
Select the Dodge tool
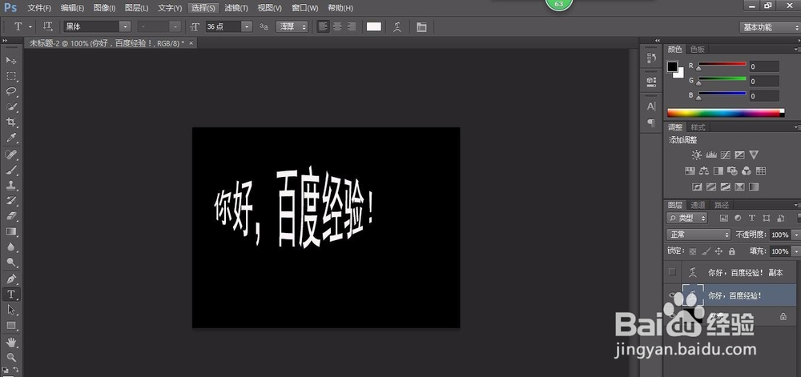point(11,263)
